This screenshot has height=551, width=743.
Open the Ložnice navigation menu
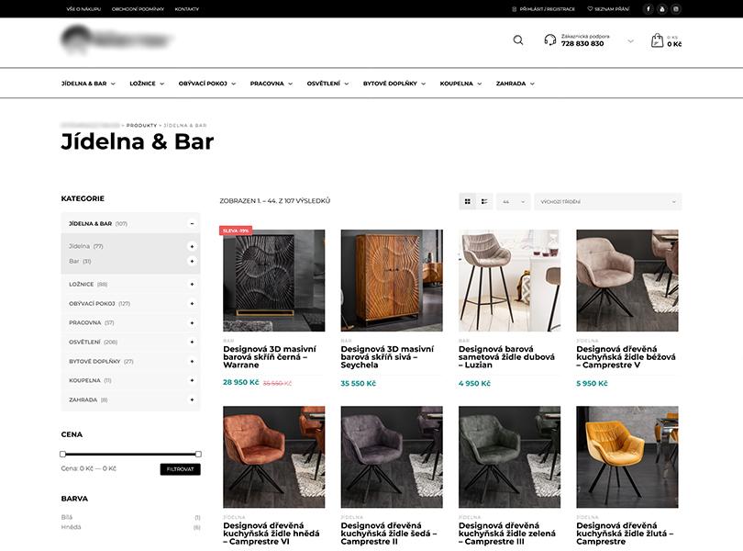coord(147,84)
